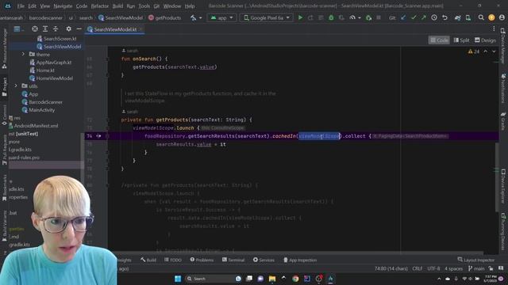Open the app run configuration dropdown
Viewport: 508px width, 285px height.
[x=221, y=17]
